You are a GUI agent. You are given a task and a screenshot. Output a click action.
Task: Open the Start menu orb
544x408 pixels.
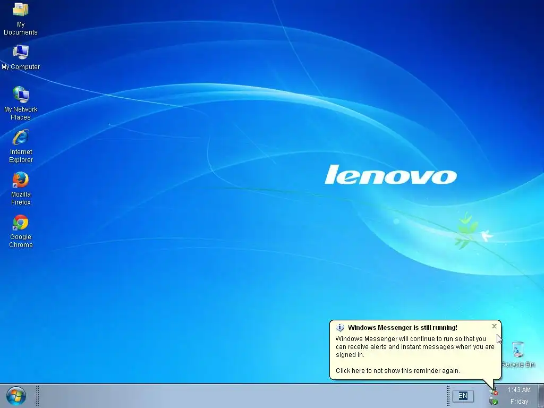16,396
